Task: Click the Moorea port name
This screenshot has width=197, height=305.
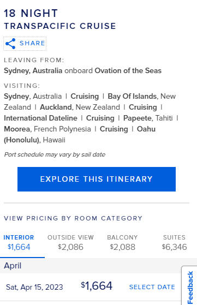Action: [x=17, y=129]
